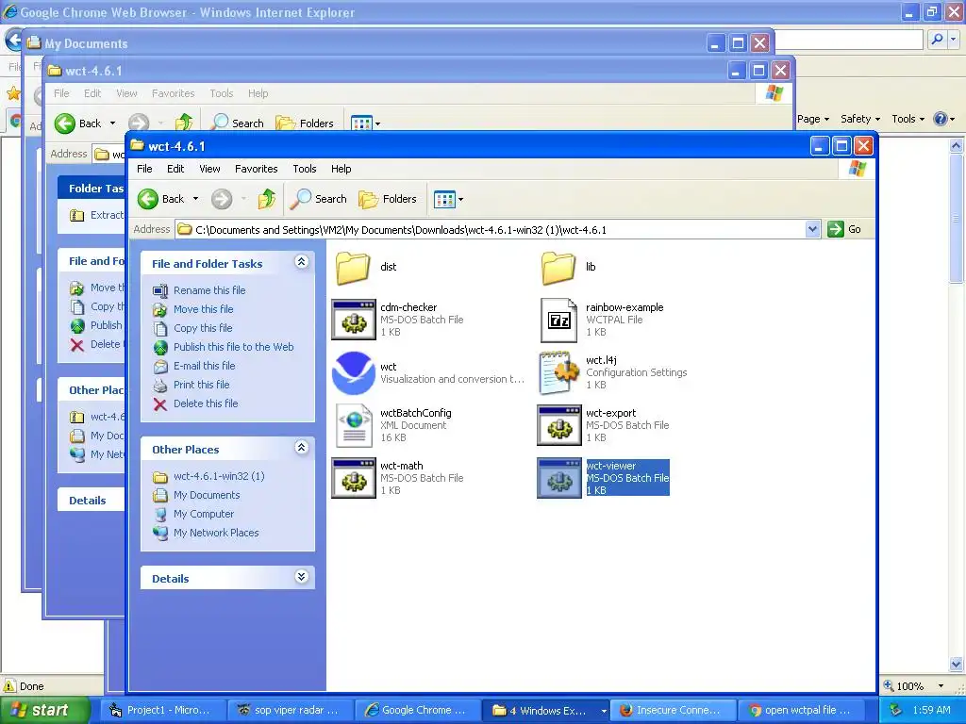Open the Tools menu of front window

click(x=305, y=169)
